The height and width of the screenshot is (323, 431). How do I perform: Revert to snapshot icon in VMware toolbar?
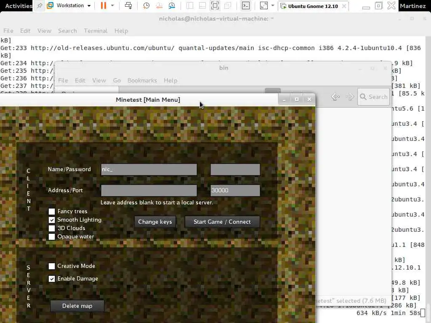point(159,6)
